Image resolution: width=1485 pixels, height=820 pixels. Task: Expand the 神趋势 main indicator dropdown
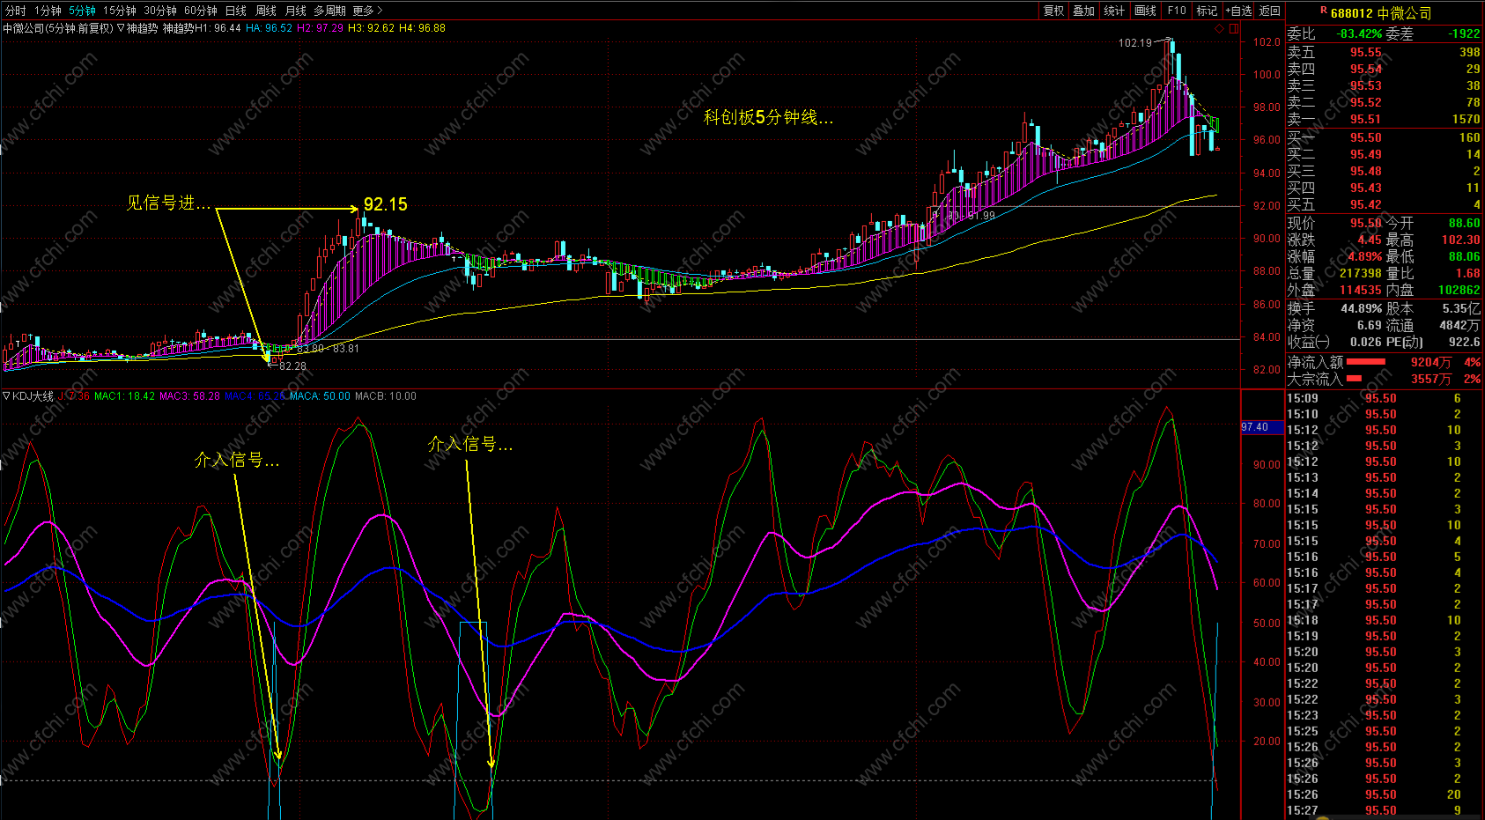(121, 28)
